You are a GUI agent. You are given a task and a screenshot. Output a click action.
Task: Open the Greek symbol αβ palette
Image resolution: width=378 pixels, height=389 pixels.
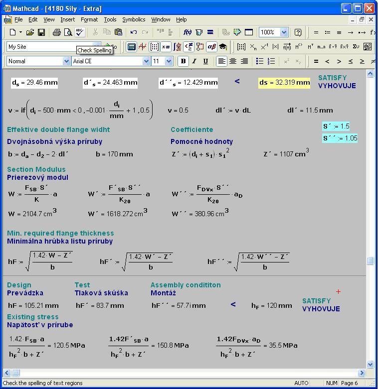click(x=211, y=47)
